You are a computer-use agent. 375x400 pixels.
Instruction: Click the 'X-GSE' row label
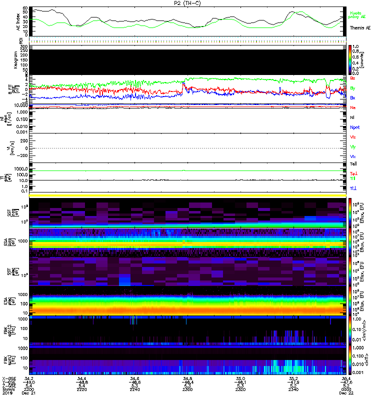click(8, 379)
